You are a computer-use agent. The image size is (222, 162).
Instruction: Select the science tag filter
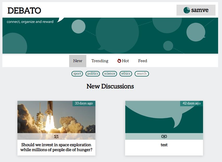110,74
